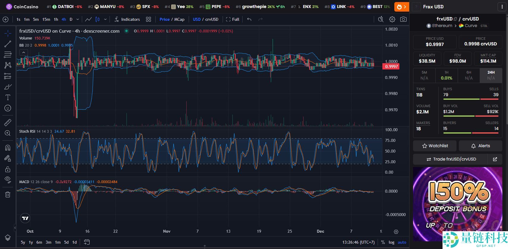Show the 6H stats tab
This screenshot has width=508, height=249.
(x=469, y=75)
